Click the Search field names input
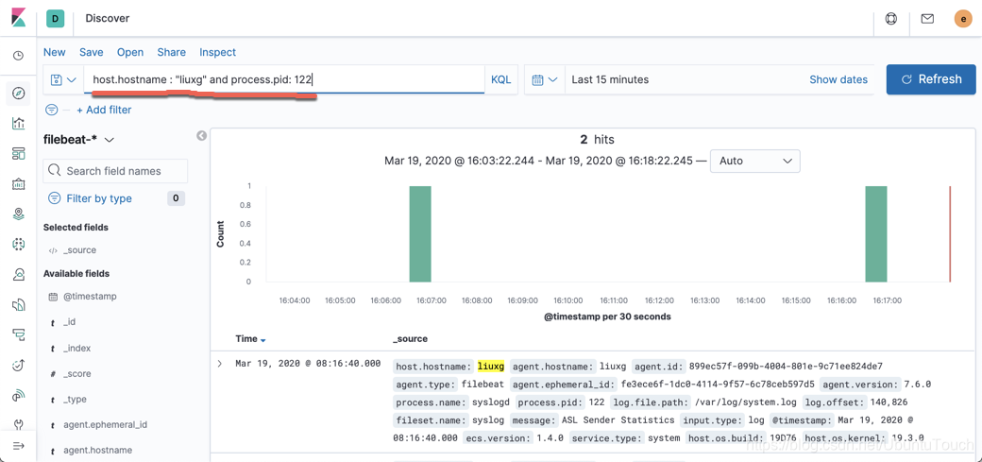Screen dimensions: 982x462 point(115,171)
